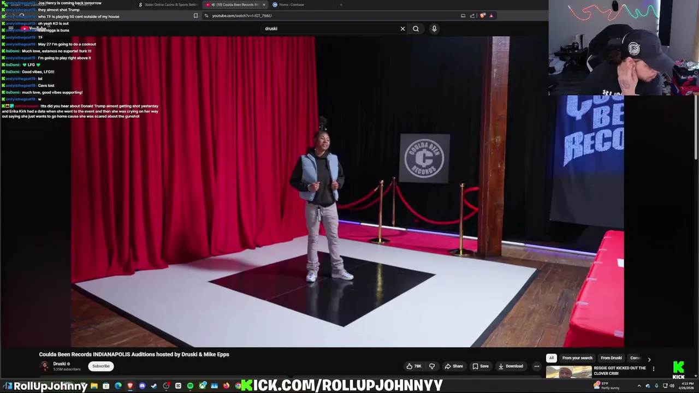Open options menu for Reggie video suggestion
This screenshot has width=699, height=393.
(653, 369)
